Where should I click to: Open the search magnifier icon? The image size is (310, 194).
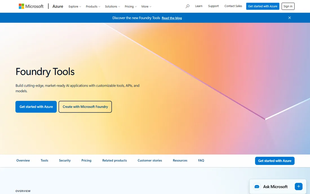coord(187,6)
